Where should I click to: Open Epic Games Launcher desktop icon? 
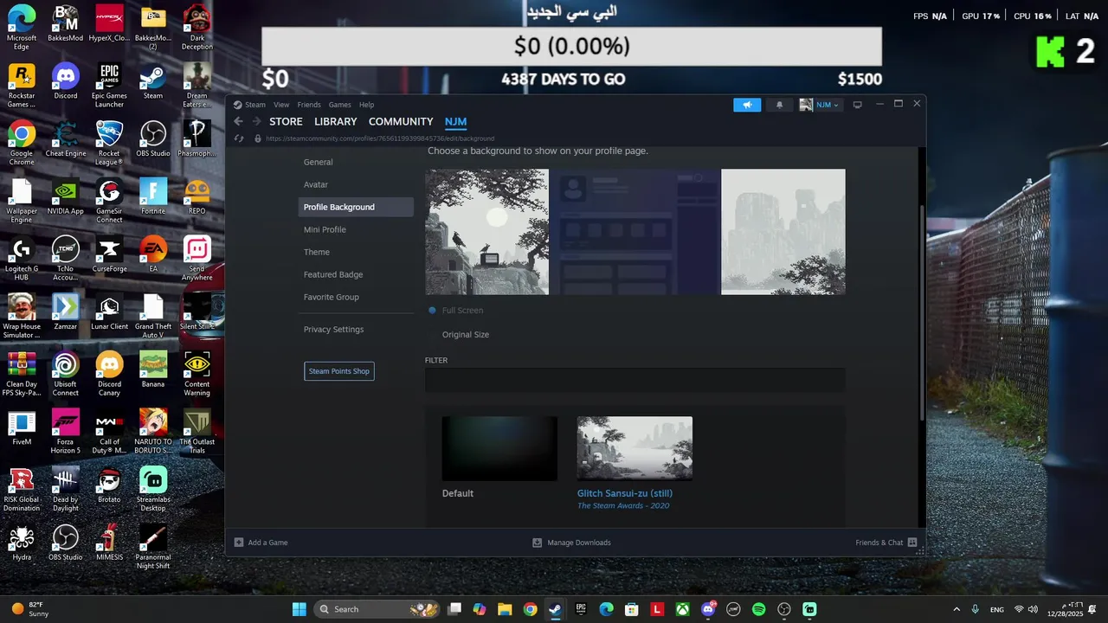(x=109, y=85)
